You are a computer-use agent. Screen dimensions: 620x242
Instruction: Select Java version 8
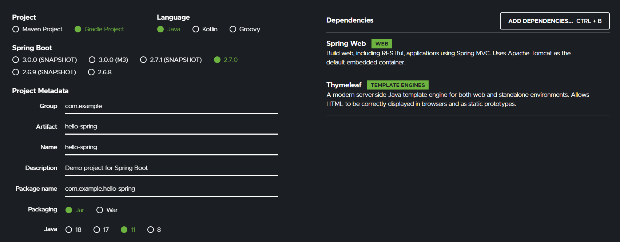click(151, 230)
